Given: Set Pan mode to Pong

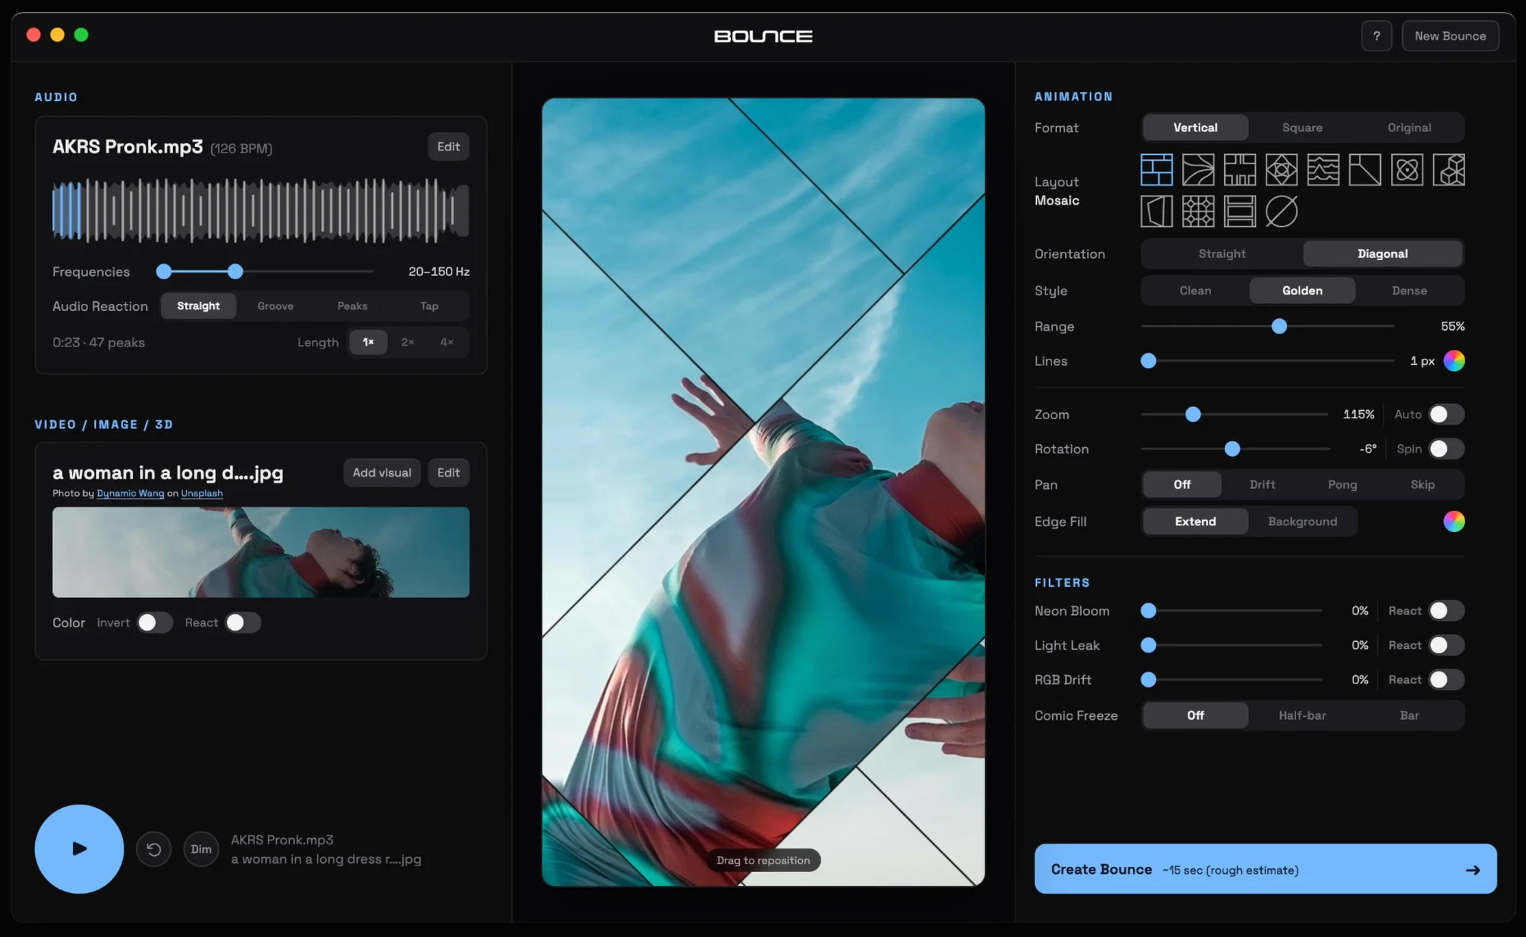Looking at the screenshot, I should click(1342, 485).
